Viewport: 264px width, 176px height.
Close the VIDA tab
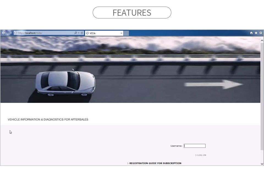(121, 33)
